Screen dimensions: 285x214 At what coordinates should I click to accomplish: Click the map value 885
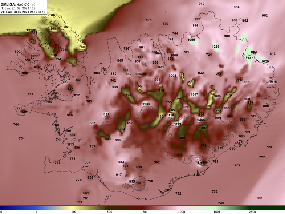(92, 123)
